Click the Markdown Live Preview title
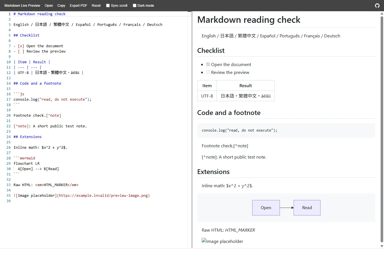This screenshot has width=384, height=253. click(x=22, y=5)
